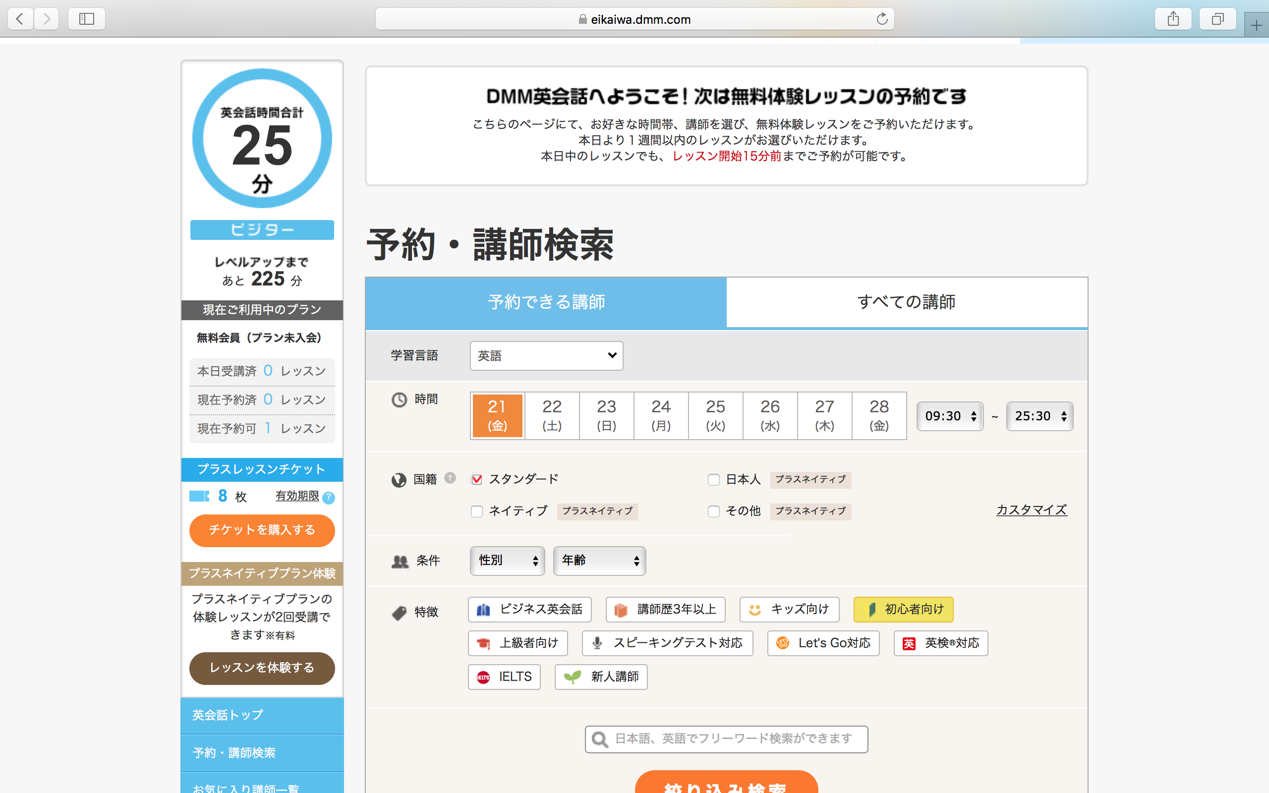The height and width of the screenshot is (793, 1269).
Task: Click the 25分 circular progress ring
Action: coord(262,138)
